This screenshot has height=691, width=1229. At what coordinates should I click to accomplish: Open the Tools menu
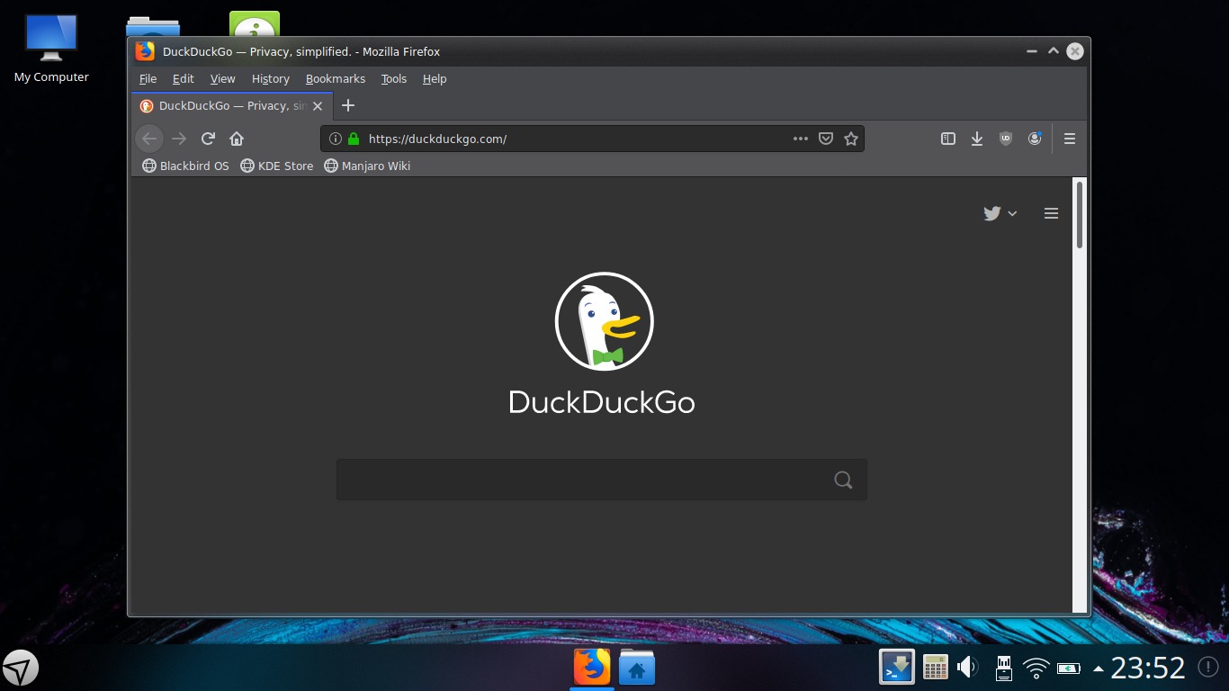click(394, 79)
